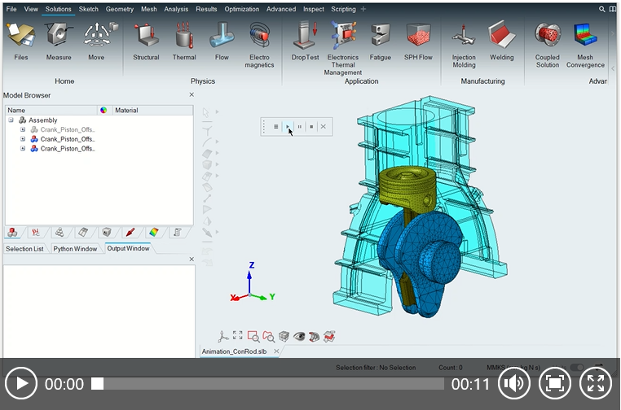The width and height of the screenshot is (621, 410).
Task: Close the Animation_ConRod.slb document tab
Action: (x=275, y=351)
